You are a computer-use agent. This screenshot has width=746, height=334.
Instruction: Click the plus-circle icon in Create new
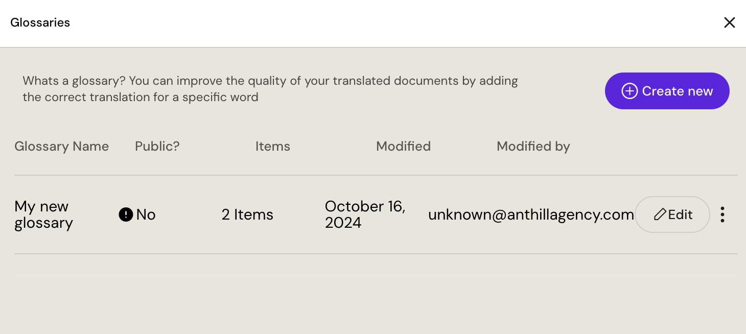pyautogui.click(x=629, y=91)
